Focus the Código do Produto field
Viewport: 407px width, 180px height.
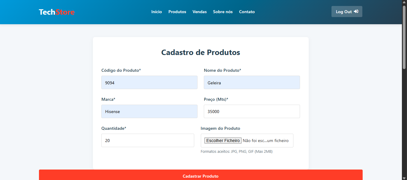[149, 83]
